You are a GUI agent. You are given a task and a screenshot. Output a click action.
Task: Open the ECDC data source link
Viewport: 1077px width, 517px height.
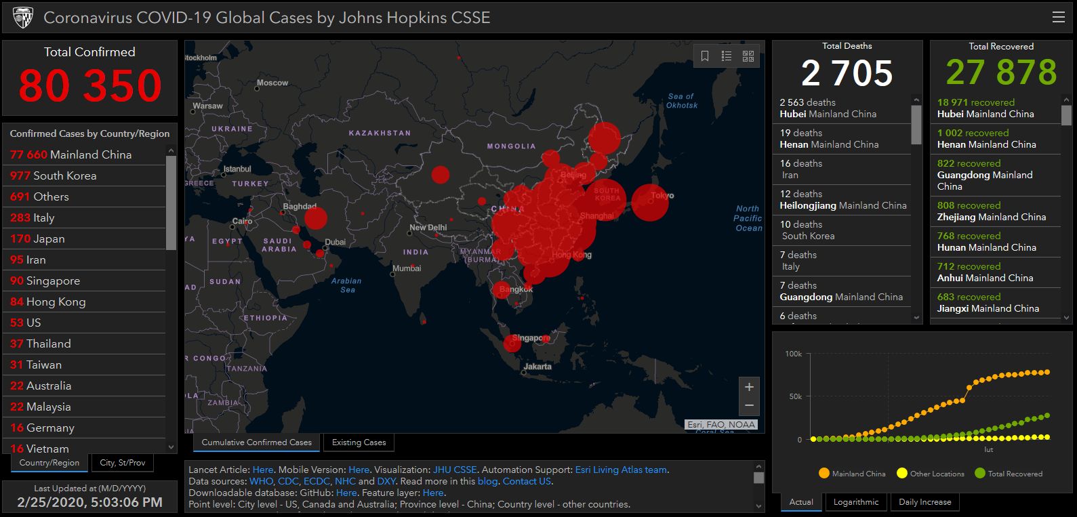pos(317,481)
